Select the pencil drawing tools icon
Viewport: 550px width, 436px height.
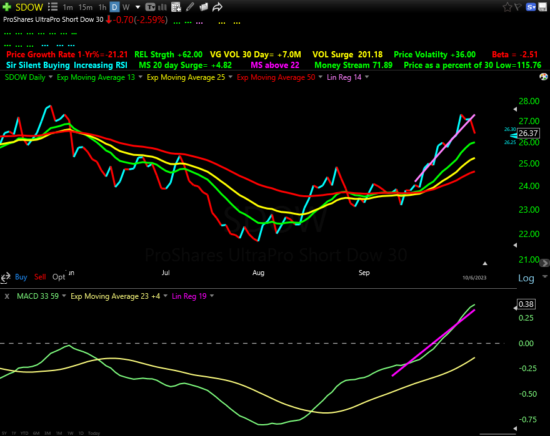190,7
